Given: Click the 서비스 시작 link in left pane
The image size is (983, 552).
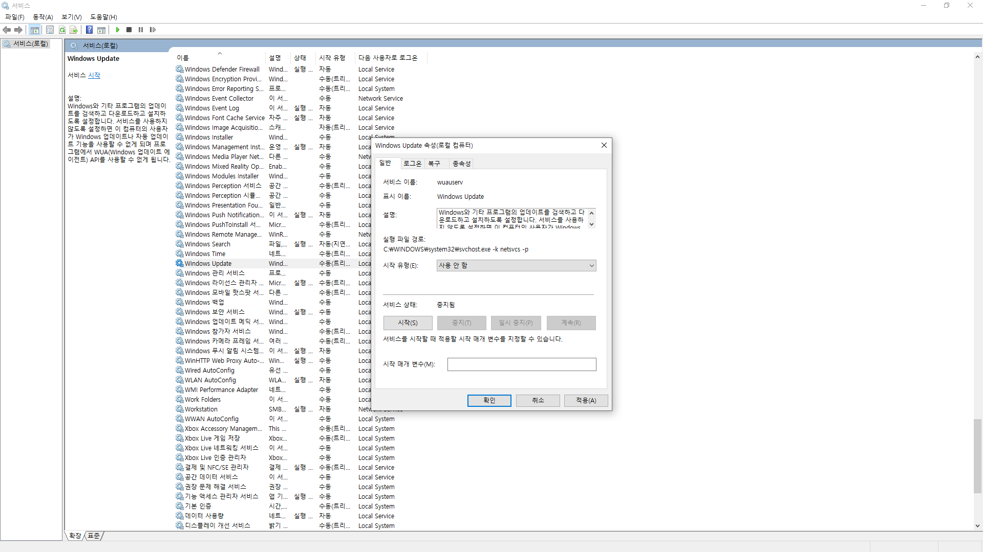Looking at the screenshot, I should click(94, 75).
